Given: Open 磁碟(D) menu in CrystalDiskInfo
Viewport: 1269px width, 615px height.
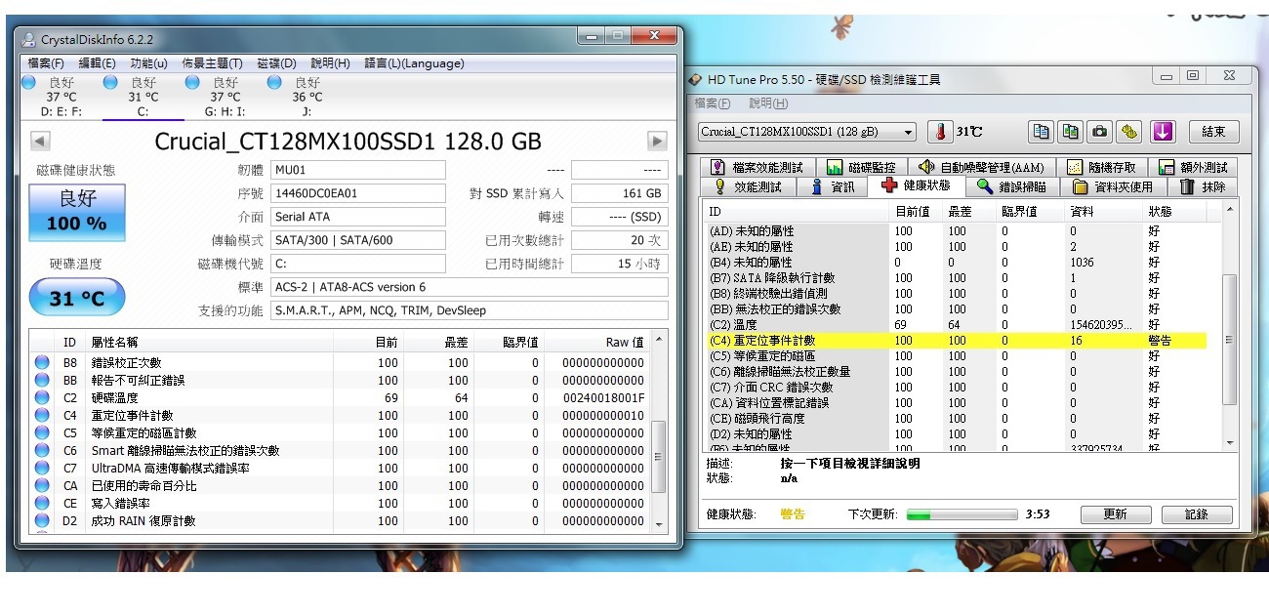Looking at the screenshot, I should click(x=276, y=63).
